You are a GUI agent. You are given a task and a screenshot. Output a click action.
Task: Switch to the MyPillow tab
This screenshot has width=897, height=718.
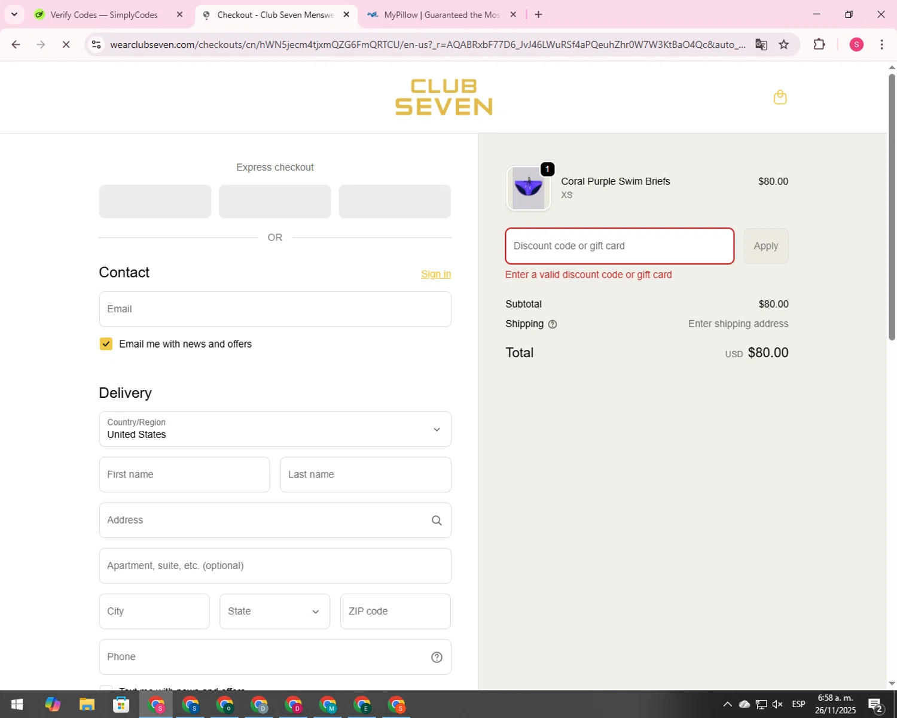pyautogui.click(x=442, y=14)
